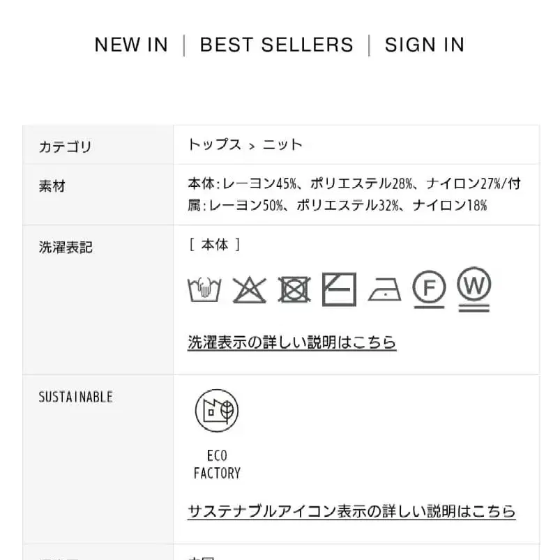Click the circled W wet cleaning icon
This screenshot has height=560, width=560.
[x=474, y=287]
